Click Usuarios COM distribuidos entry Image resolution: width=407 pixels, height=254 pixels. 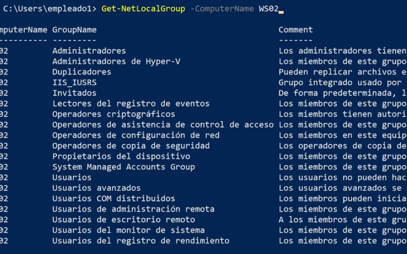pos(114,199)
